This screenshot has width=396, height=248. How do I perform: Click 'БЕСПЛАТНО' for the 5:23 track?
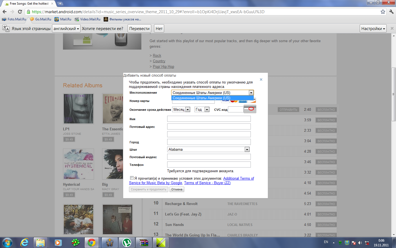tap(326, 204)
